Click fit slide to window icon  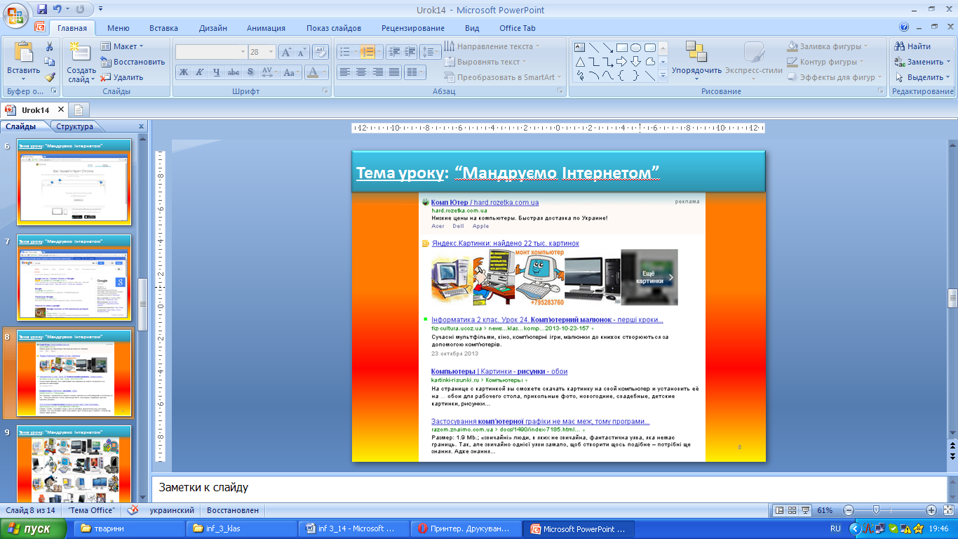(x=948, y=510)
